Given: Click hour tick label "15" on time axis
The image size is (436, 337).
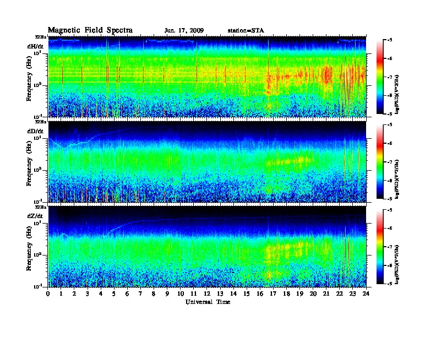Looking at the screenshot, I should [247, 294].
